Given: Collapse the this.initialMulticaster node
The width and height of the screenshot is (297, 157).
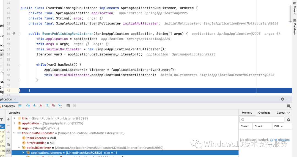Looking at the screenshot, I should (14, 133).
